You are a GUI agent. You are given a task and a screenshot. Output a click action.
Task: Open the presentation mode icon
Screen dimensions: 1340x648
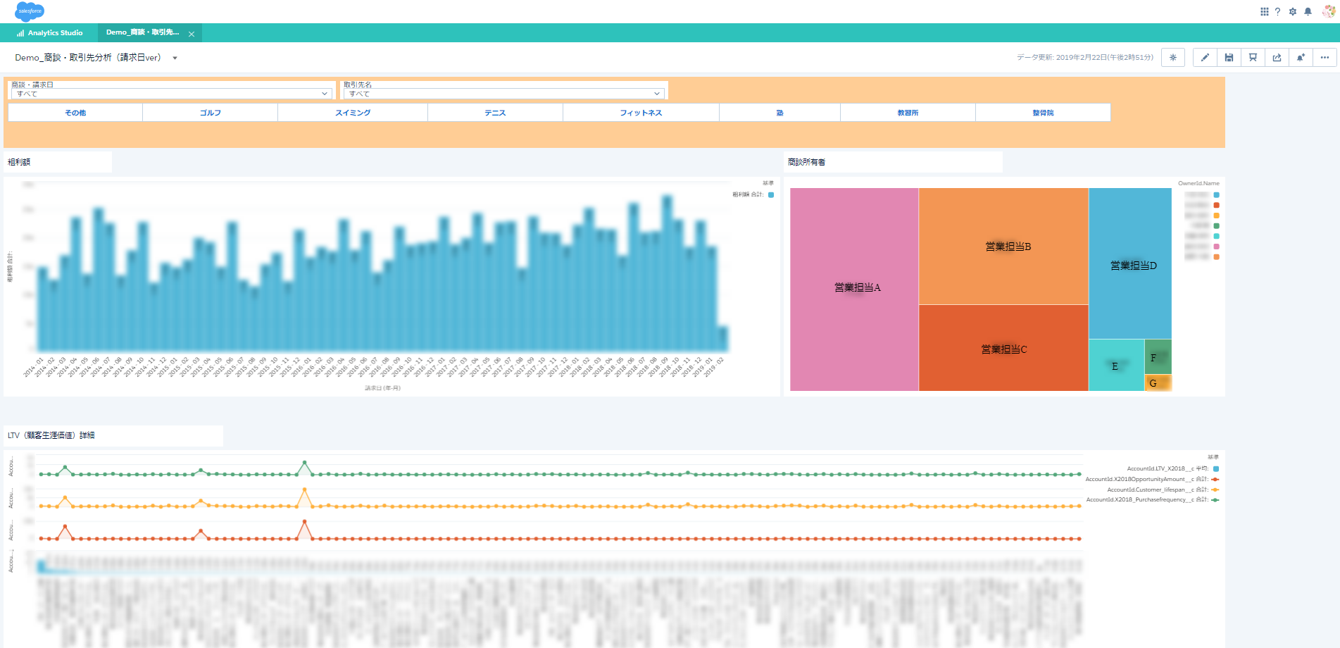[x=1253, y=58]
